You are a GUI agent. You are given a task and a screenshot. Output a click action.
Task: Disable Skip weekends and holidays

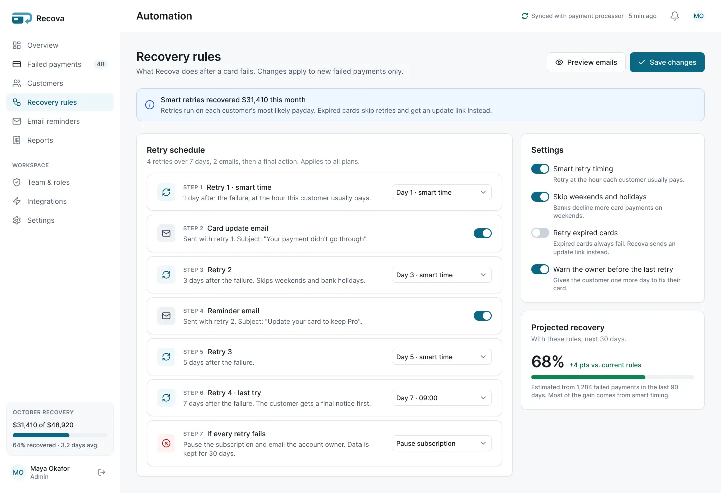(x=540, y=197)
